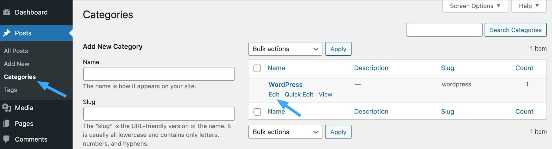This screenshot has width=552, height=149.
Task: Click the Edit link under WordPress
Action: tap(274, 95)
